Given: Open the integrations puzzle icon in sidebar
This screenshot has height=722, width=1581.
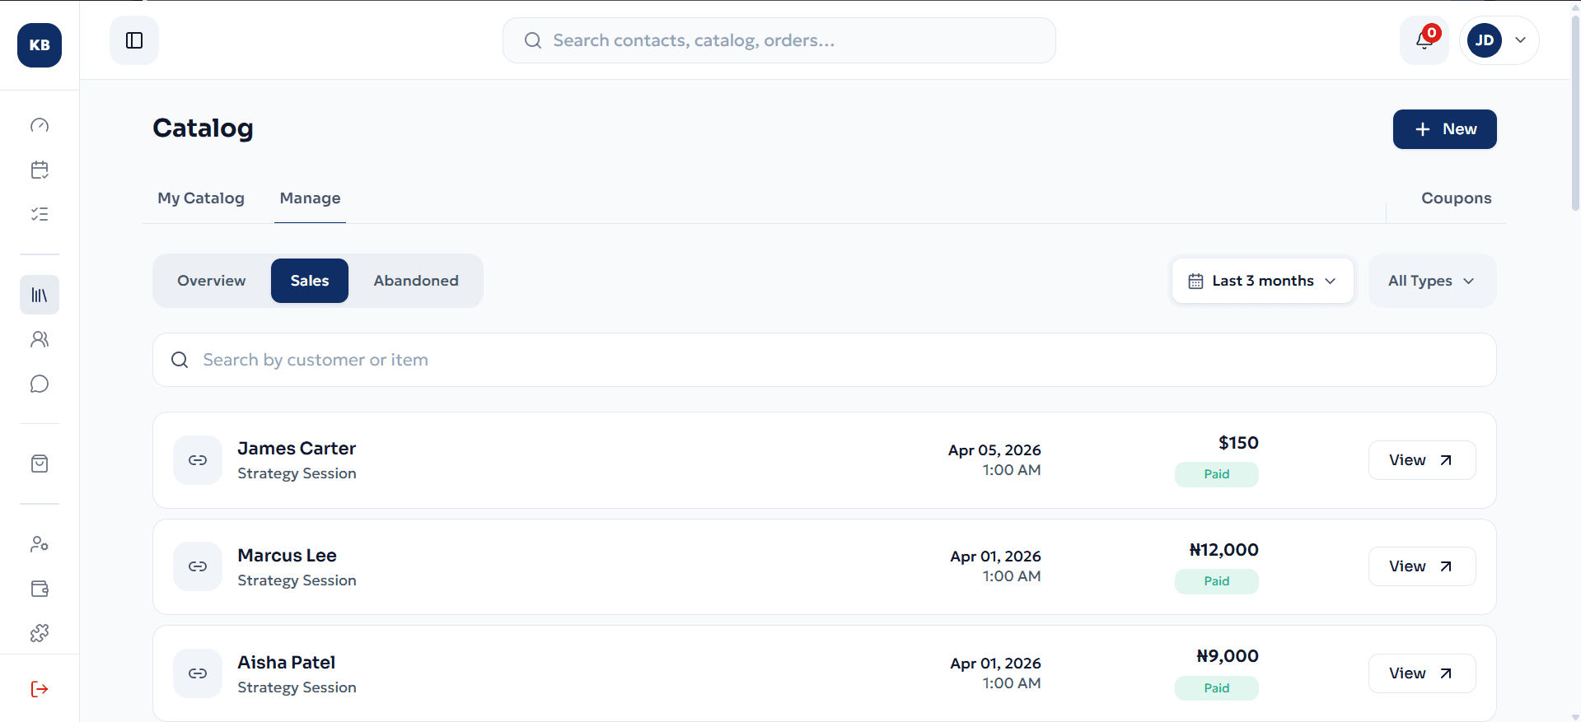Looking at the screenshot, I should [40, 633].
